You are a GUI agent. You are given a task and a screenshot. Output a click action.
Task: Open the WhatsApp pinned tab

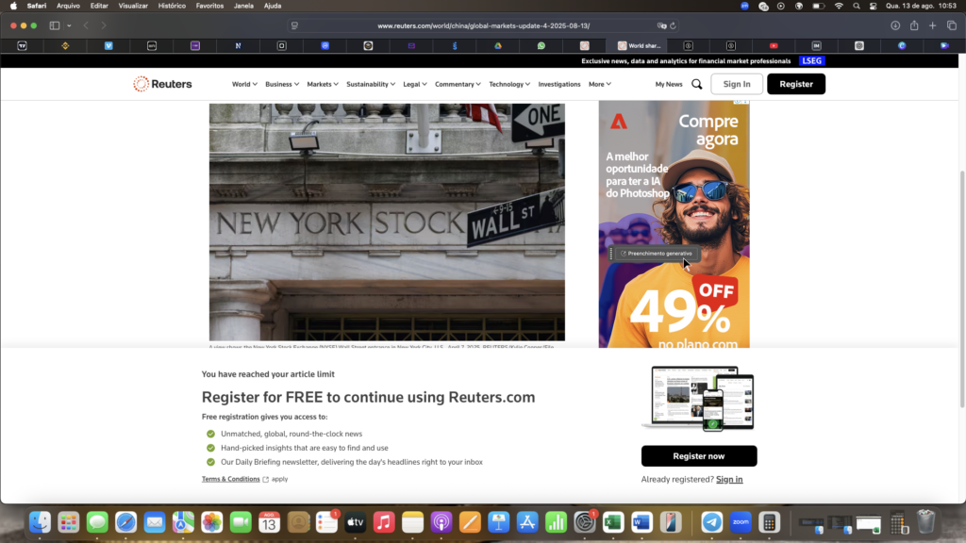541,45
